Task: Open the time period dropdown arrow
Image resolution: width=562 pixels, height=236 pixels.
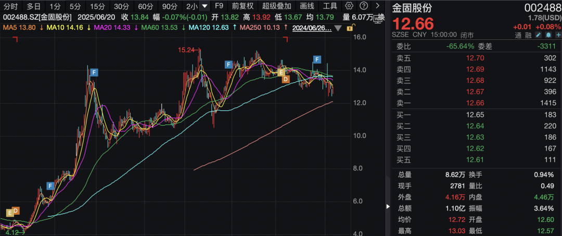Action: pos(205,6)
